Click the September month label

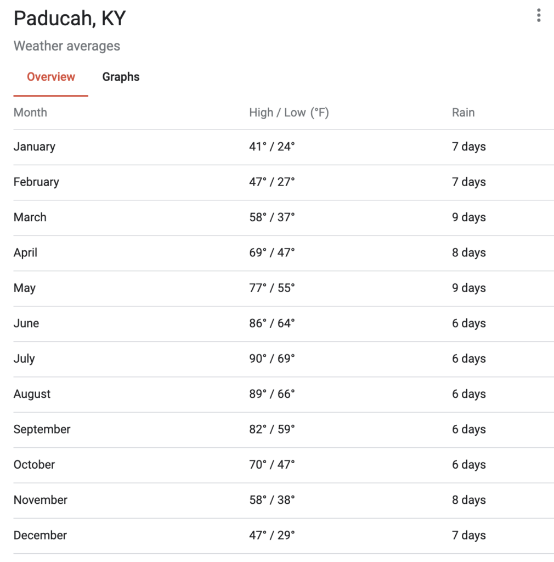[42, 429]
